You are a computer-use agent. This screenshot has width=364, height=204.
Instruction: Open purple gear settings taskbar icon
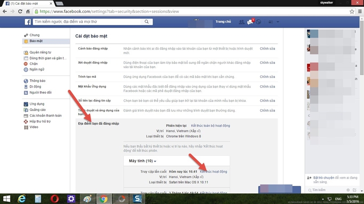click(71, 199)
